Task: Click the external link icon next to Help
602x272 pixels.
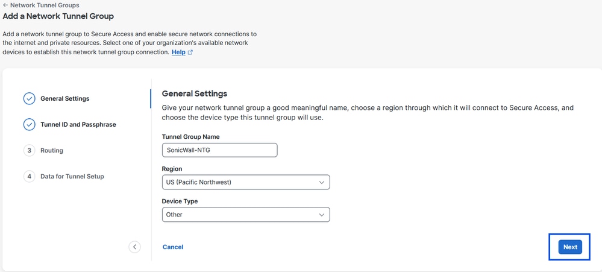Action: coord(190,52)
